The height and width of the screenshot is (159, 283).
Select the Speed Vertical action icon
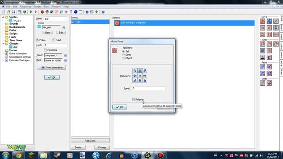tap(269, 28)
